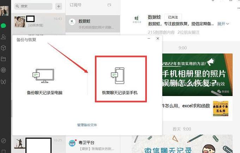Click the 数据蛙 account title
The width and height of the screenshot is (240, 153).
(154, 17)
